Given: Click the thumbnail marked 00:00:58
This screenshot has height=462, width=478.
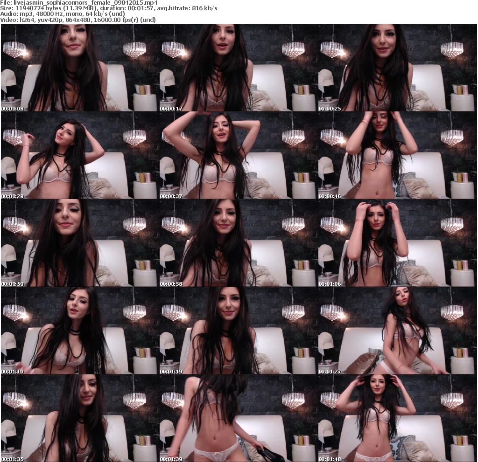Looking at the screenshot, I should (239, 243).
